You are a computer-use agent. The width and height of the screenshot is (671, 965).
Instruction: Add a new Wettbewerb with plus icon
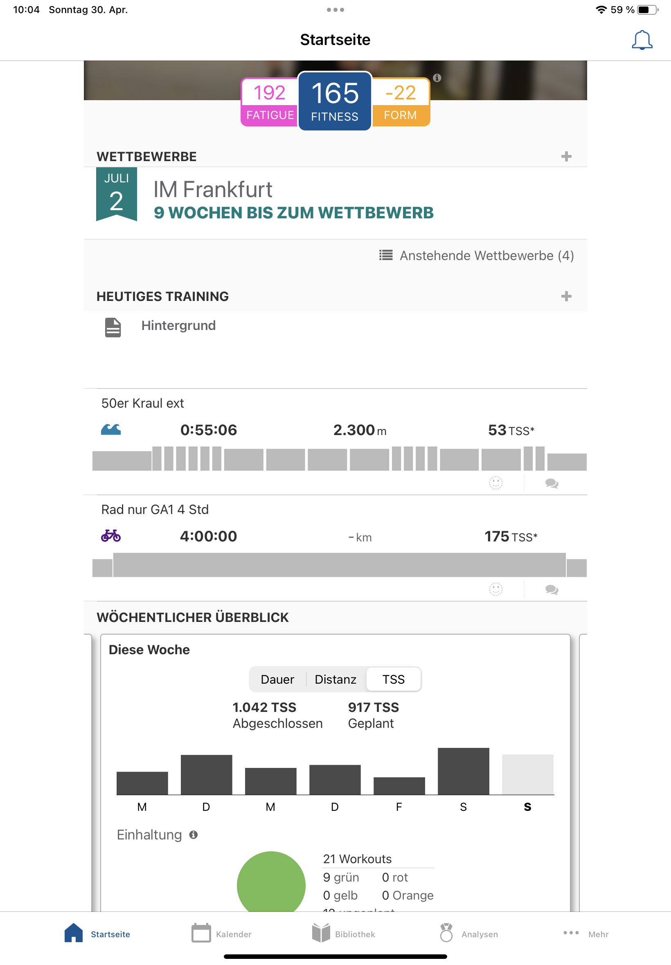pos(566,156)
